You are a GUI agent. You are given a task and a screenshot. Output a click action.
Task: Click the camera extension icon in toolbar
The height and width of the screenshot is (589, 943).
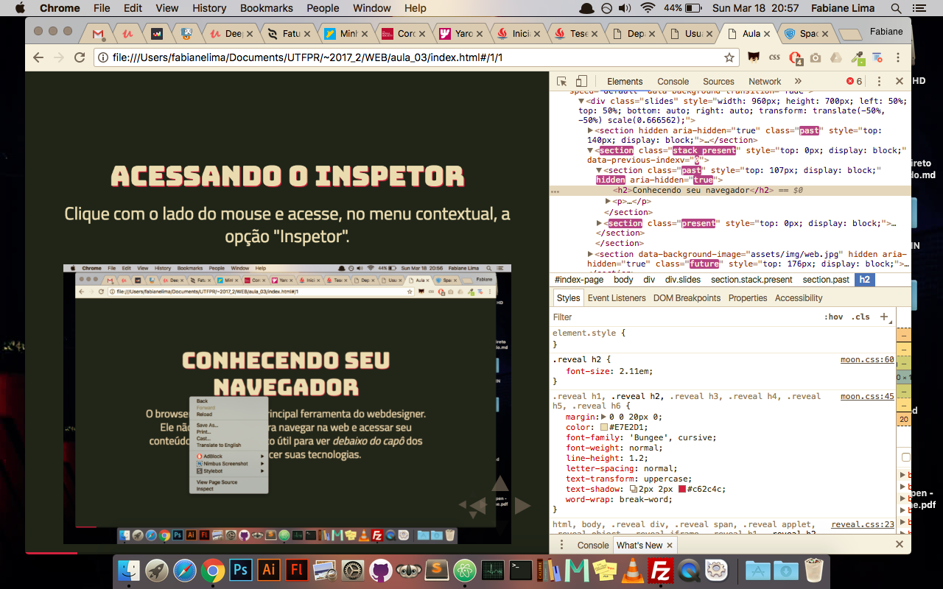coord(816,57)
